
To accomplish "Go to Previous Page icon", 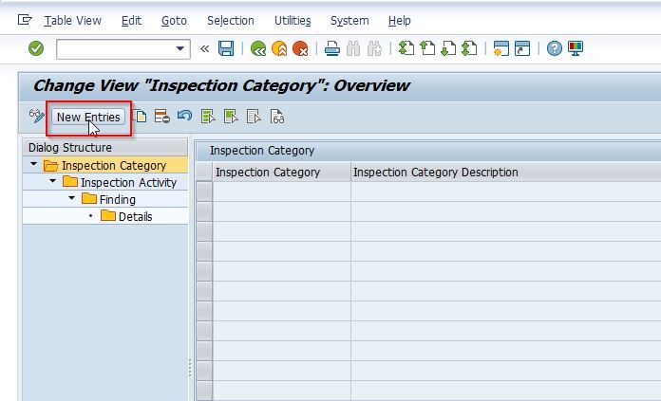I will click(x=427, y=48).
